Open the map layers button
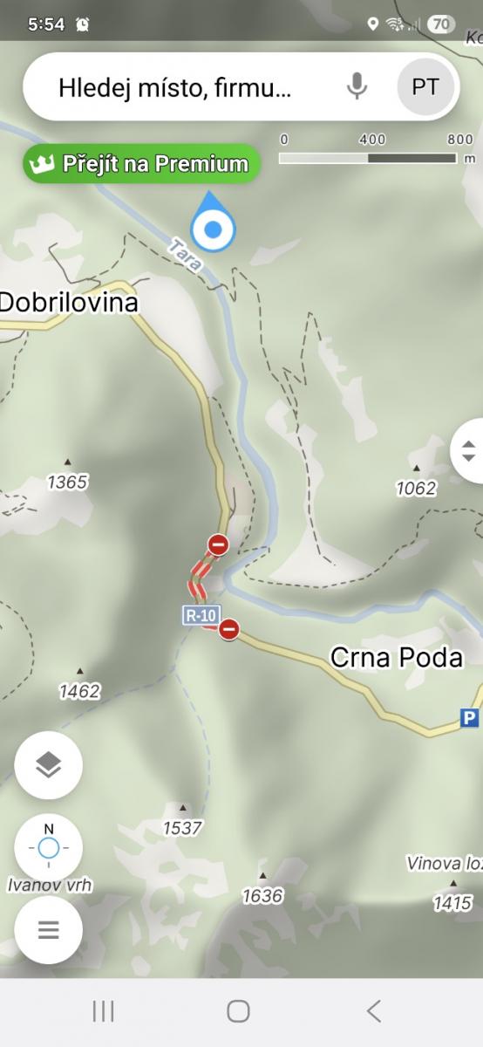483x1047 pixels. (49, 765)
